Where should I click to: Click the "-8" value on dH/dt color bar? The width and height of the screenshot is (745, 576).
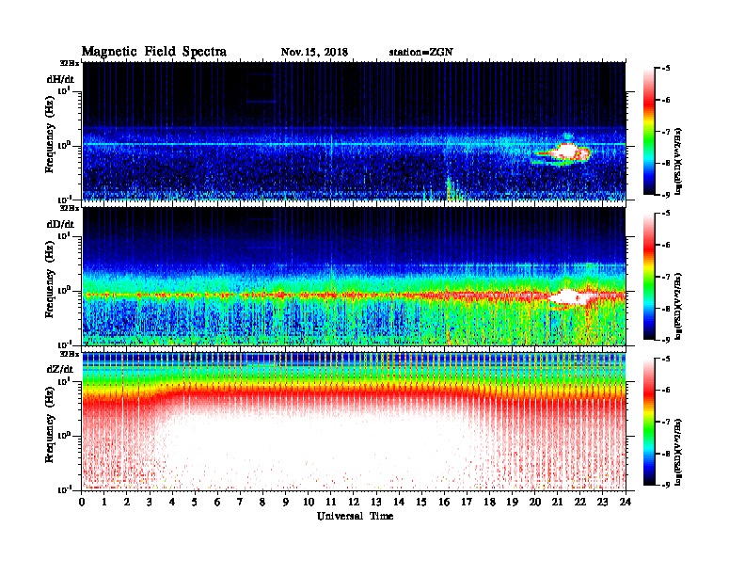pyautogui.click(x=666, y=163)
